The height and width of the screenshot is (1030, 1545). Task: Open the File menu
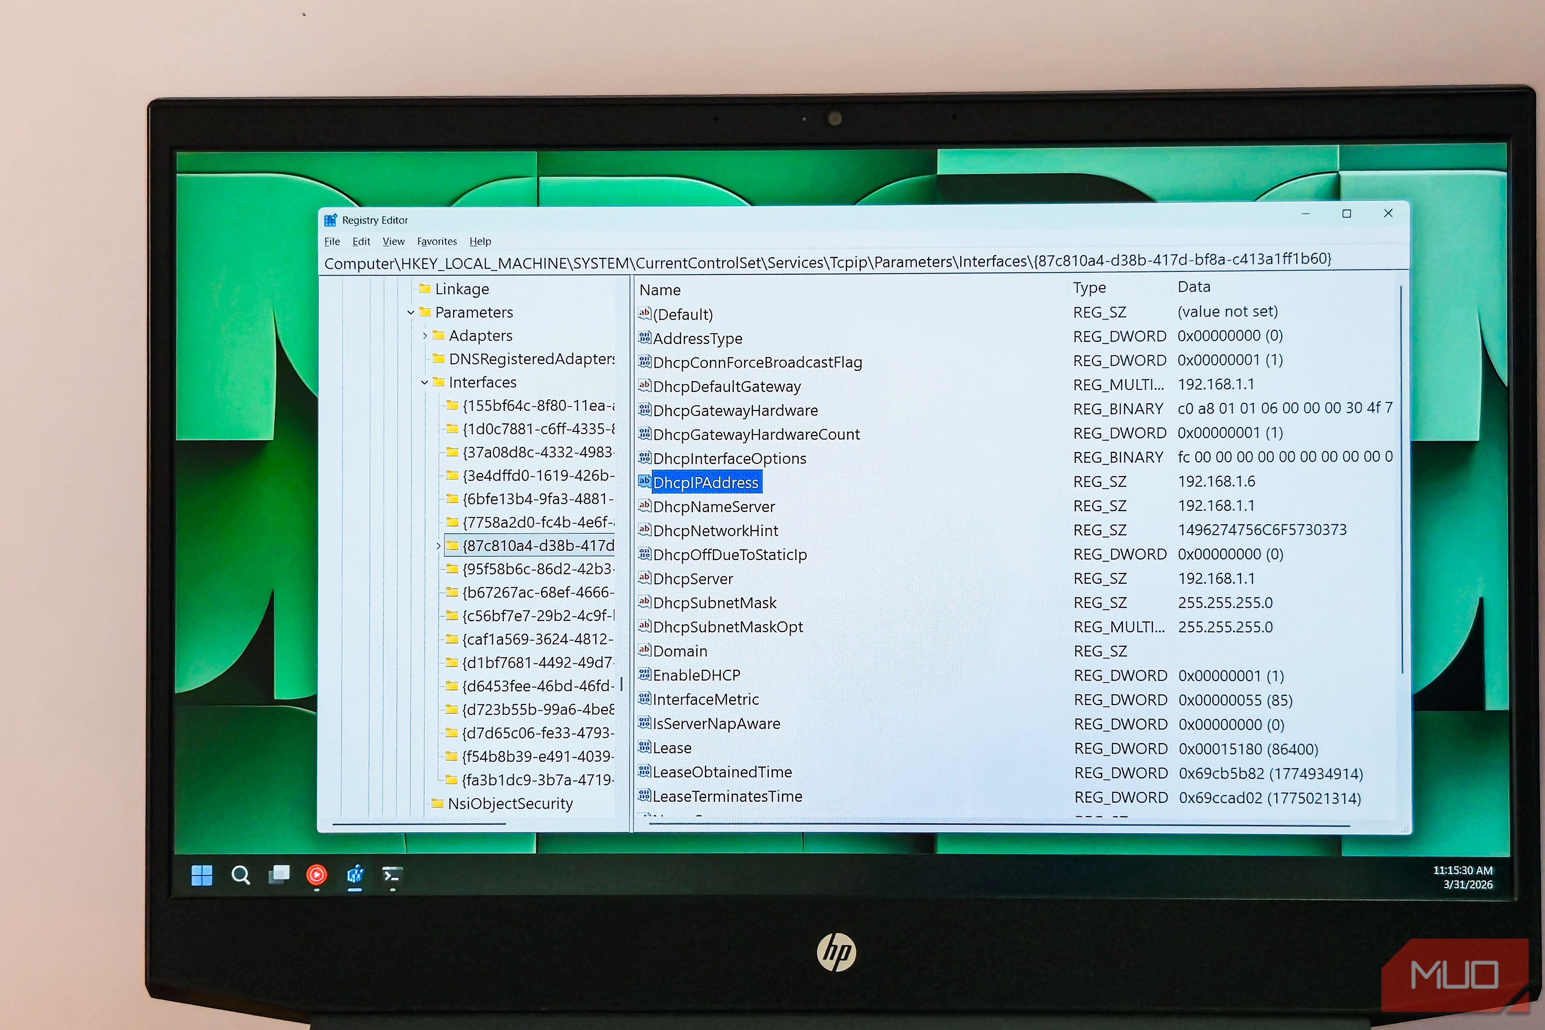pyautogui.click(x=331, y=241)
